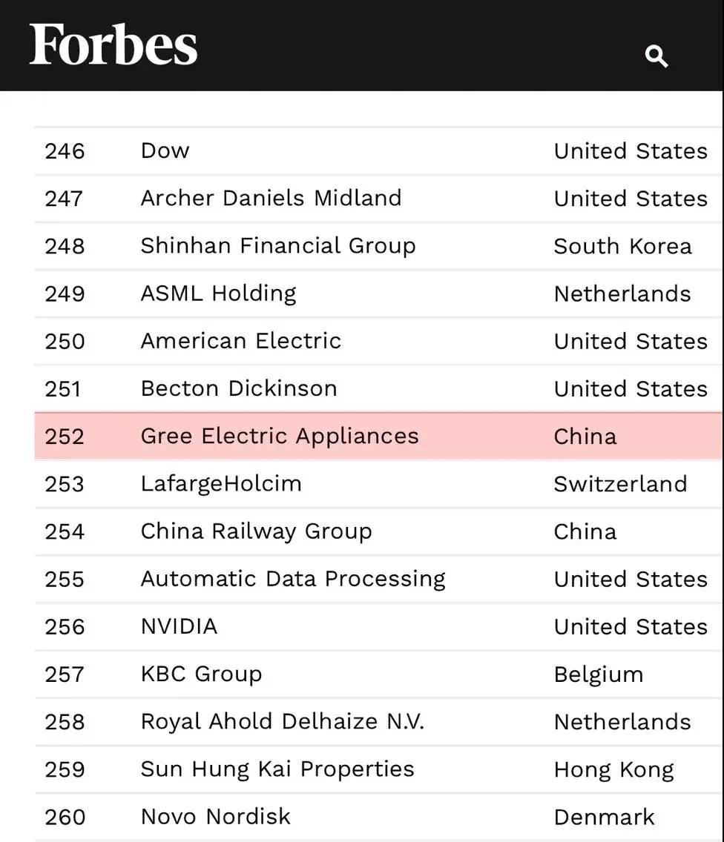Image resolution: width=724 pixels, height=842 pixels.
Task: Open China Railway Group listing
Action: point(256,531)
